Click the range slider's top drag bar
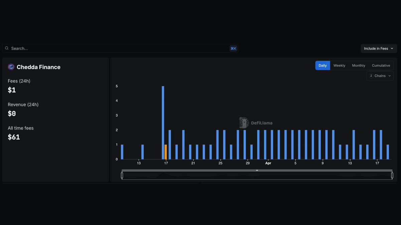The height and width of the screenshot is (225, 401). [257, 170]
